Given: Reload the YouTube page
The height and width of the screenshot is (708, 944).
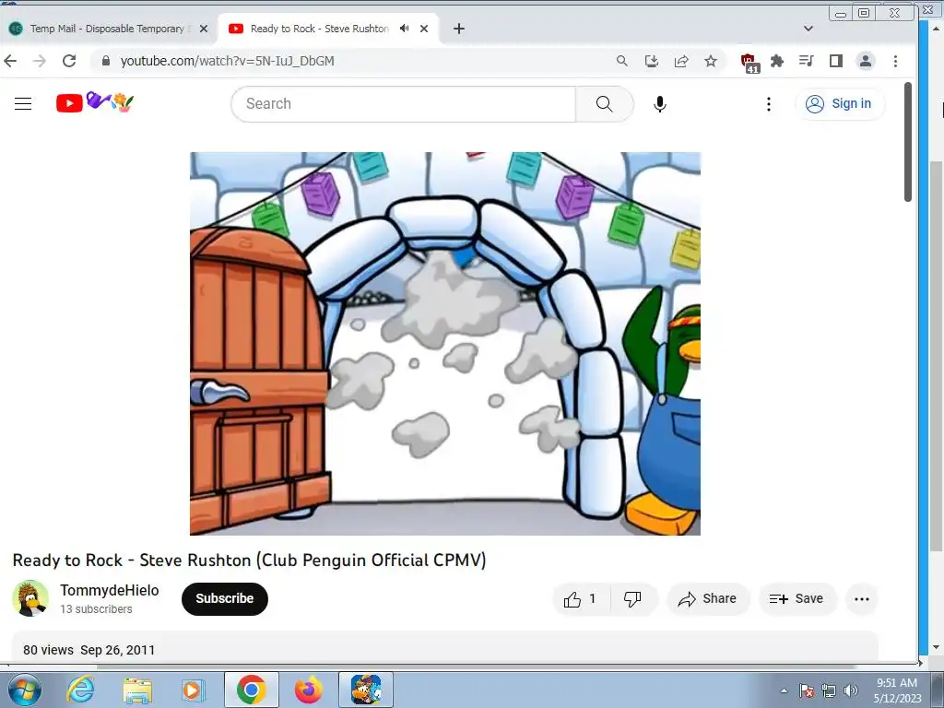Looking at the screenshot, I should pos(69,61).
